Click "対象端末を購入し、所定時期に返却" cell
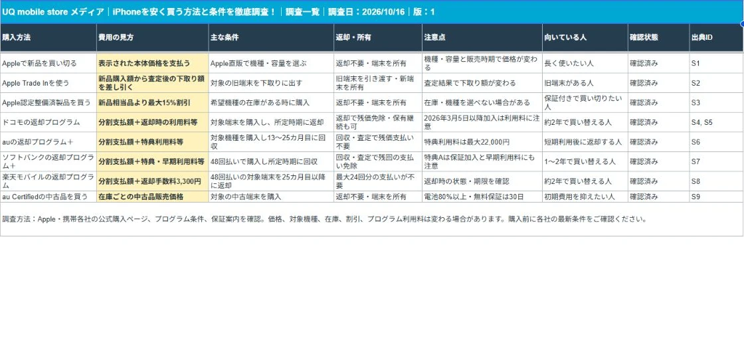This screenshot has height=354, width=744. 271,122
